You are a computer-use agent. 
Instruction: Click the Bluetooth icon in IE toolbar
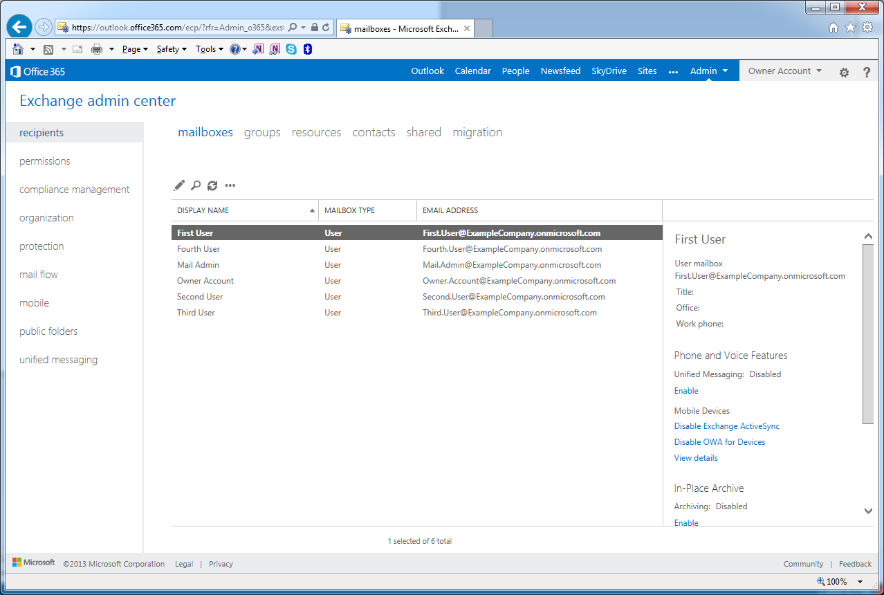(308, 49)
